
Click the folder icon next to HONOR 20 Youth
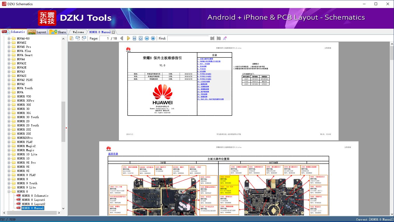[x=14, y=125]
